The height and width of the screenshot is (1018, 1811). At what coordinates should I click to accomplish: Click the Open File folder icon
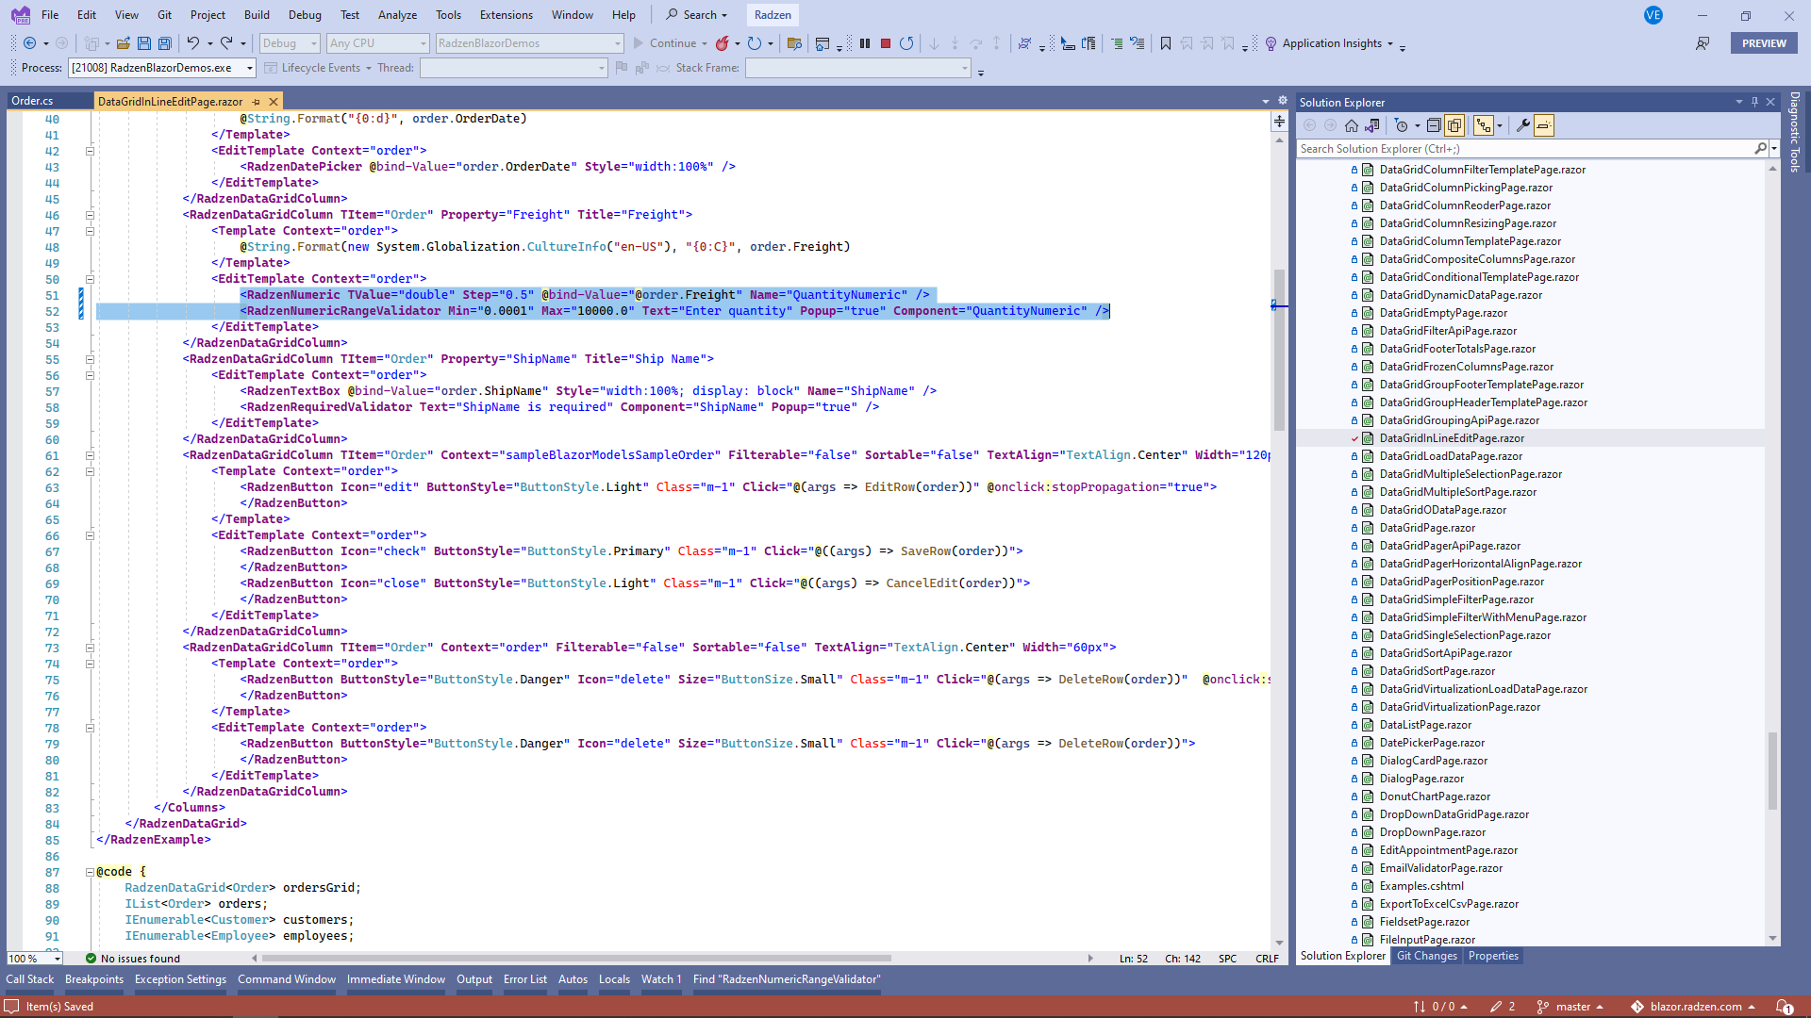click(124, 43)
